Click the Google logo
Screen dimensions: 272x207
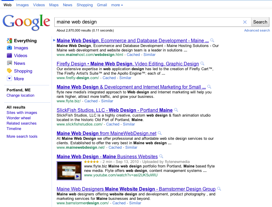coord(26,23)
